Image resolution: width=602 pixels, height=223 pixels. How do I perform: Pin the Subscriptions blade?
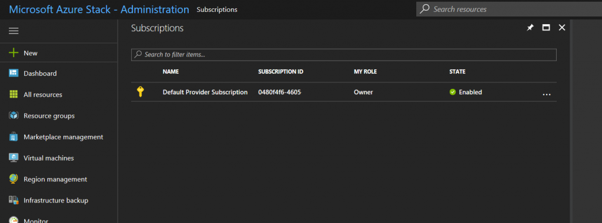[x=530, y=28]
